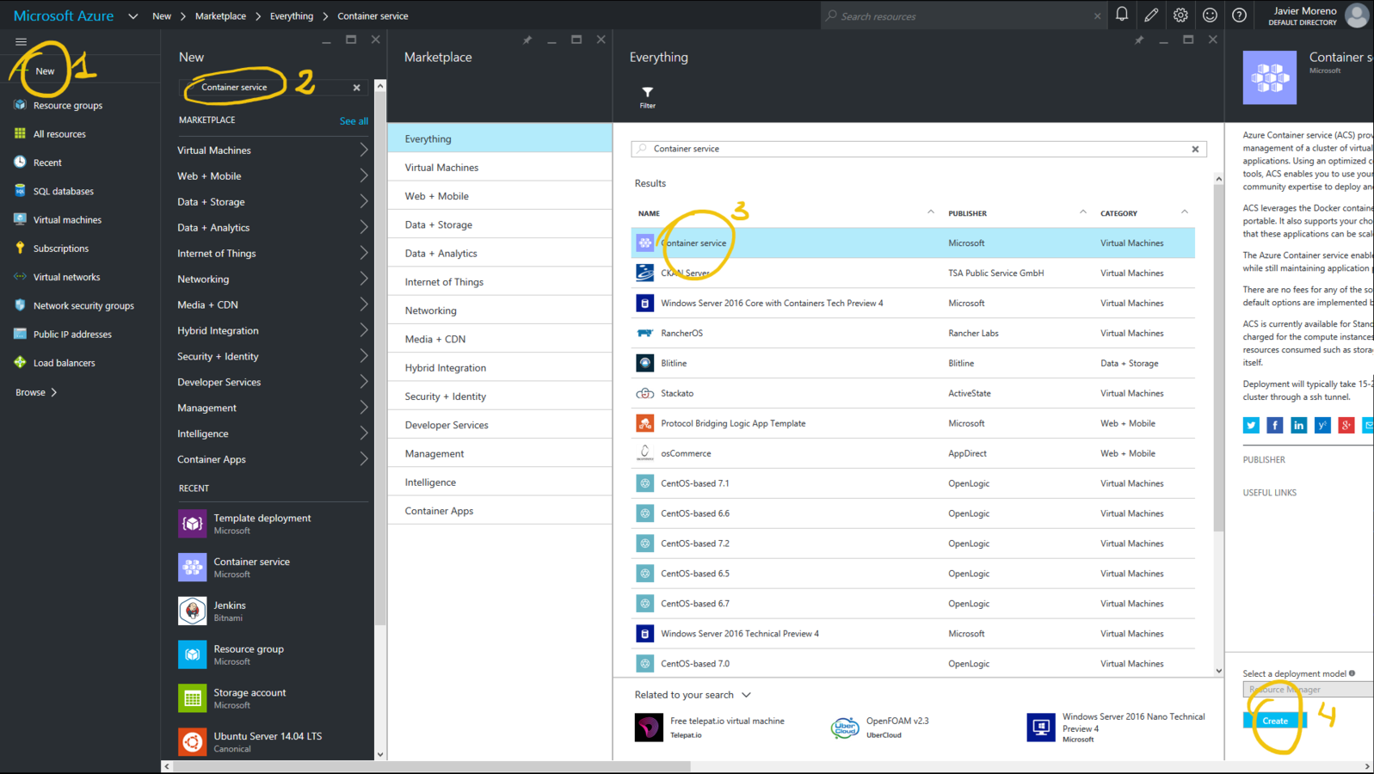Sort results by the NAME column

click(649, 213)
